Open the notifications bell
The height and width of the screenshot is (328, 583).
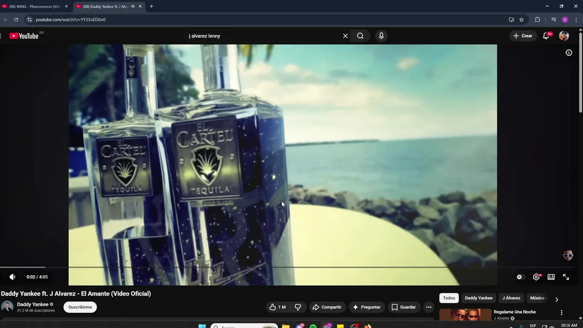[x=546, y=36]
